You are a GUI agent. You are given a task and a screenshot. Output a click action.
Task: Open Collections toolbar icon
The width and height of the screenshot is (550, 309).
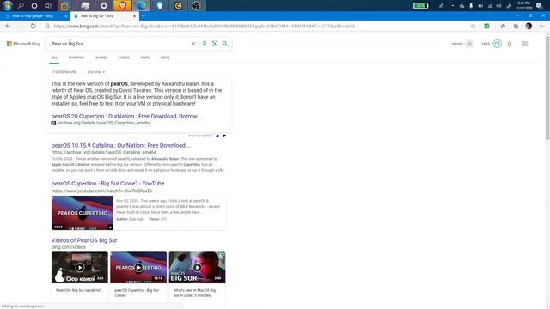click(516, 27)
